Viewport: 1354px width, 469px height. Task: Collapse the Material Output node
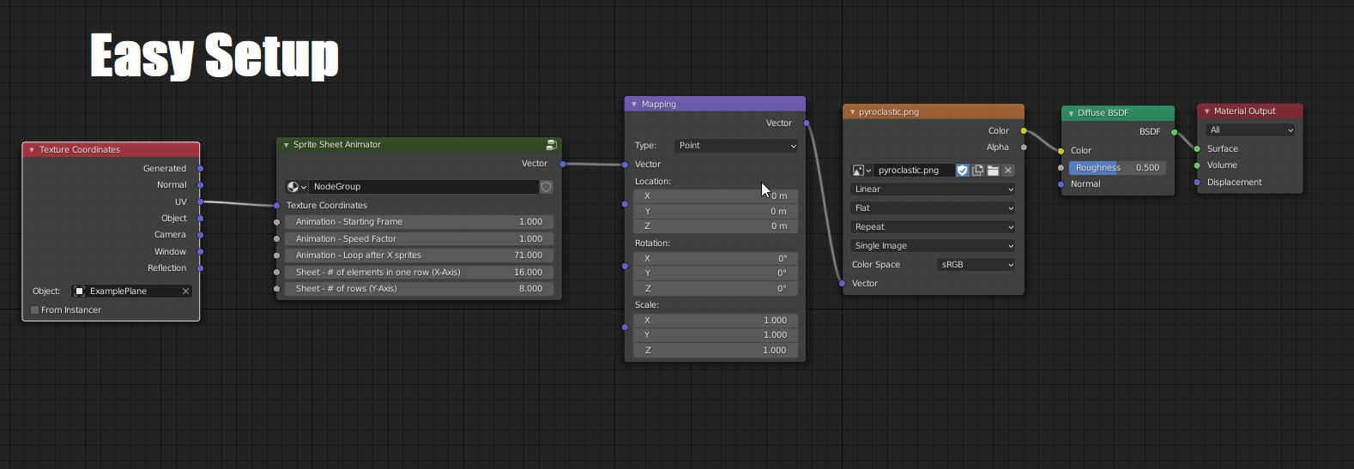pos(1206,111)
